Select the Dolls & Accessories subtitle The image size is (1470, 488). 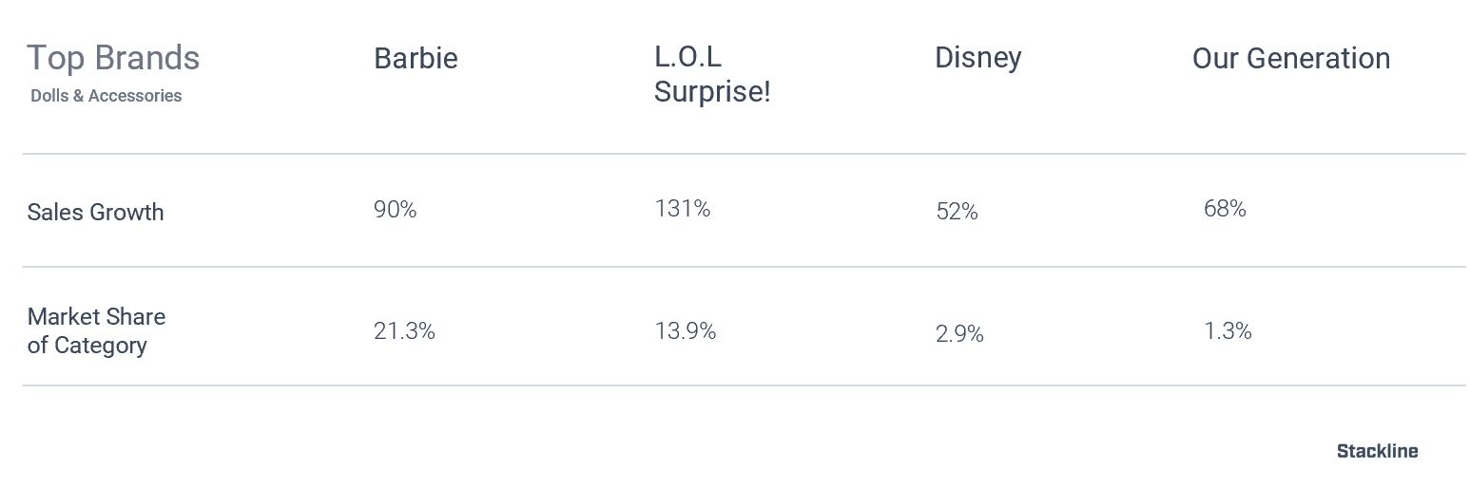106,96
